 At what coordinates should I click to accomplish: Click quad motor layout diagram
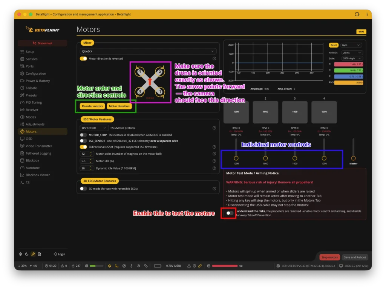click(x=150, y=82)
